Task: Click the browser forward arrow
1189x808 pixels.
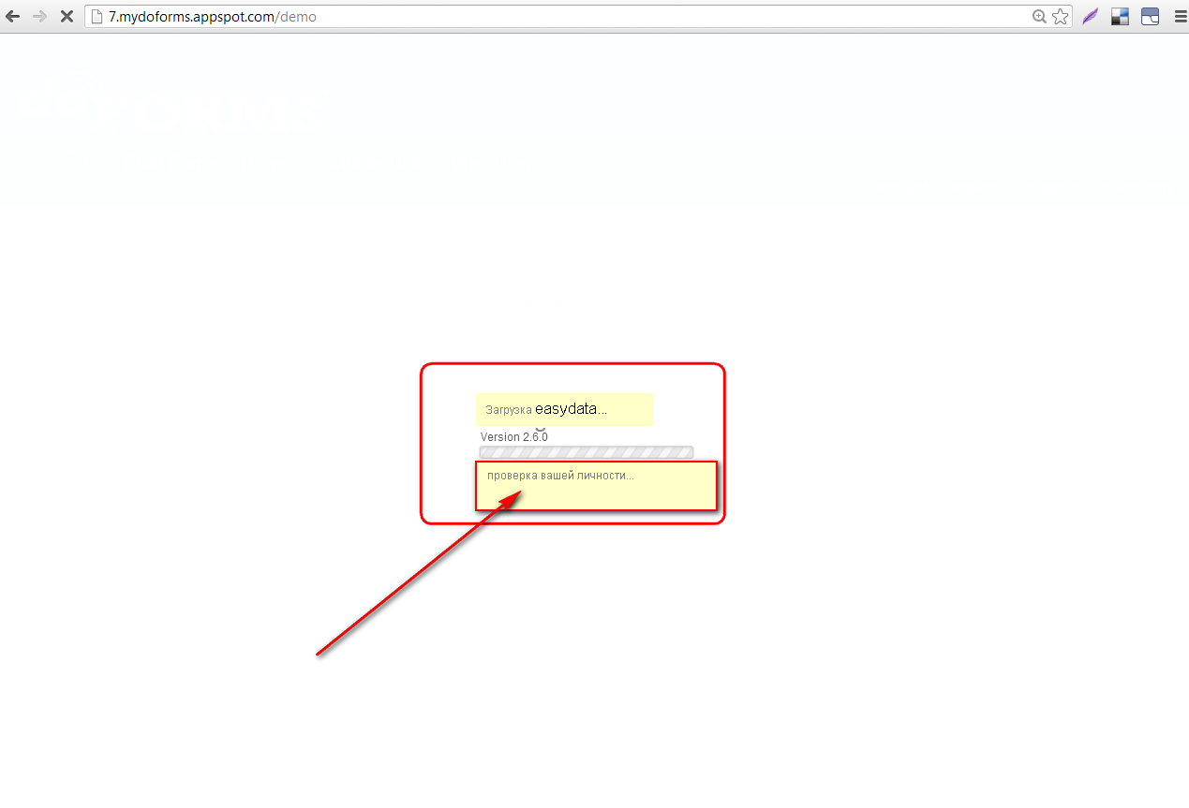Action: [x=39, y=16]
